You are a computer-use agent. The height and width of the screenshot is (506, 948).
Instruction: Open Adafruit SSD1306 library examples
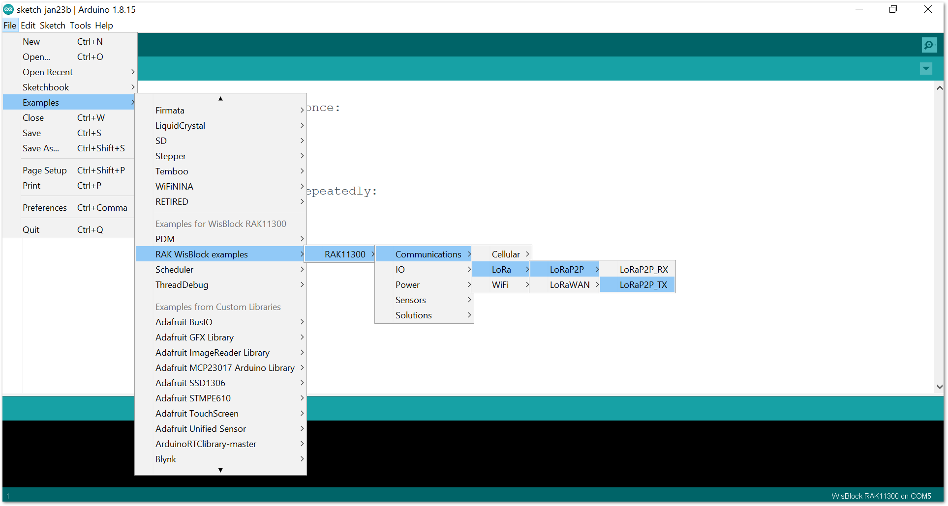(190, 383)
